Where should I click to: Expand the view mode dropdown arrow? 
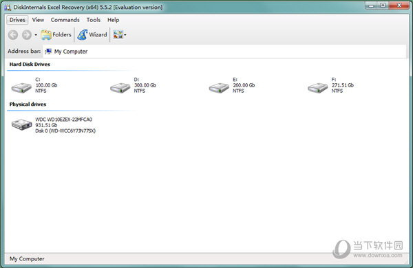click(x=125, y=35)
